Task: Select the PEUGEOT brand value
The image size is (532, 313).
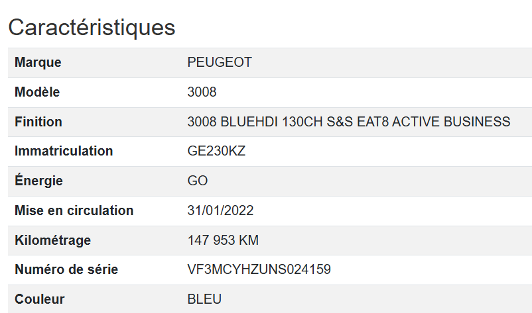Action: click(220, 63)
